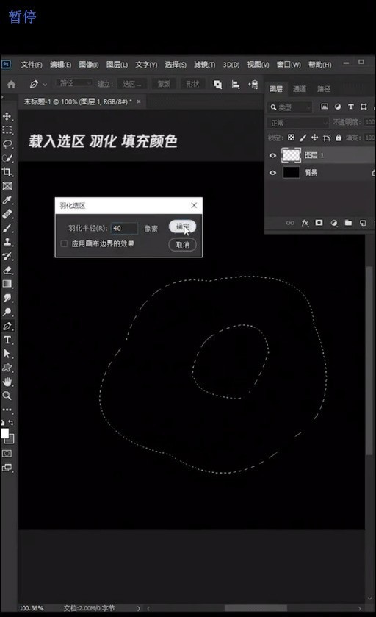Select the Rectangular Marquee tool
The width and height of the screenshot is (376, 617).
[x=7, y=130]
